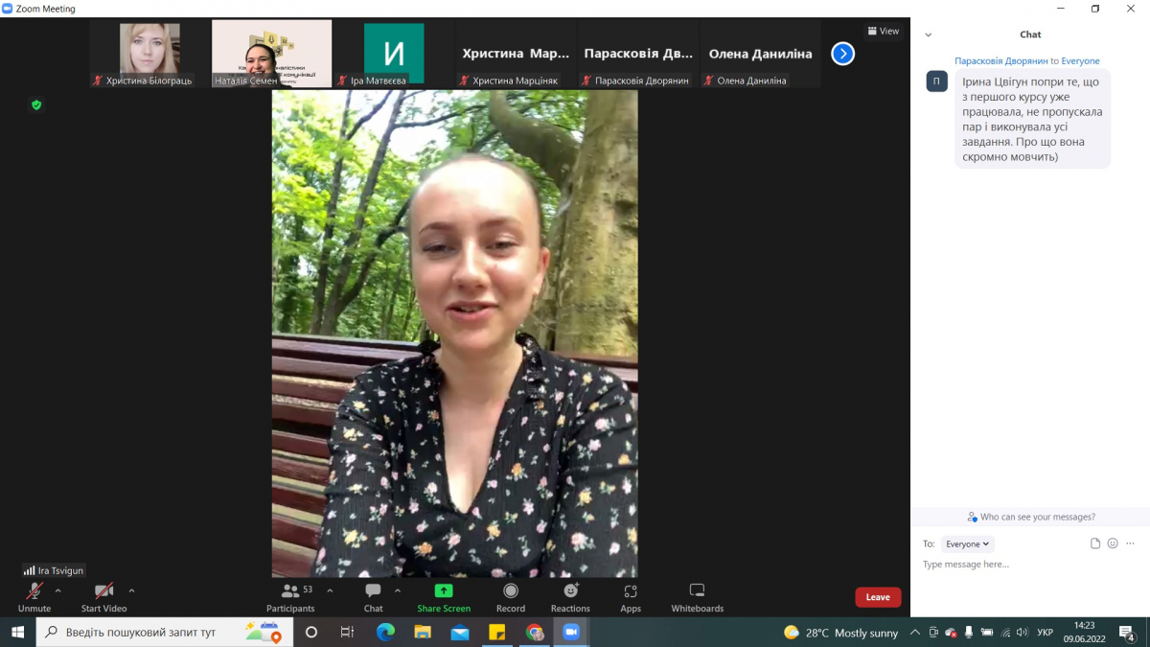Open Whiteboards from the meeting toolbar
The width and height of the screenshot is (1150, 647).
(x=697, y=591)
